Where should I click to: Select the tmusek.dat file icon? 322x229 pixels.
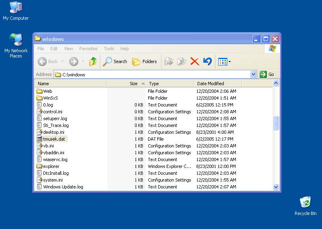pos(39,139)
